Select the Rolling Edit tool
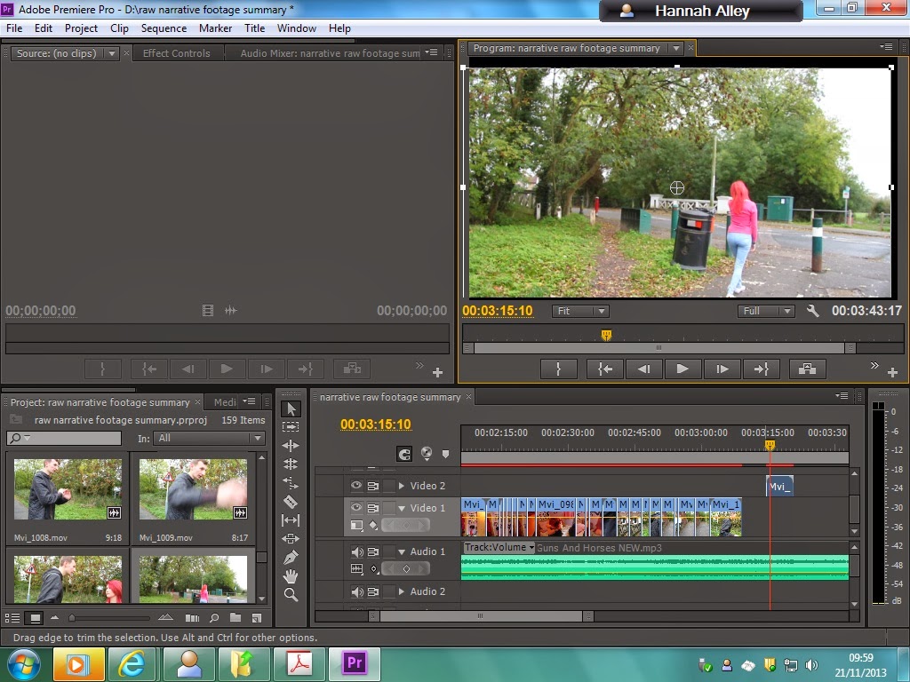 [x=291, y=464]
